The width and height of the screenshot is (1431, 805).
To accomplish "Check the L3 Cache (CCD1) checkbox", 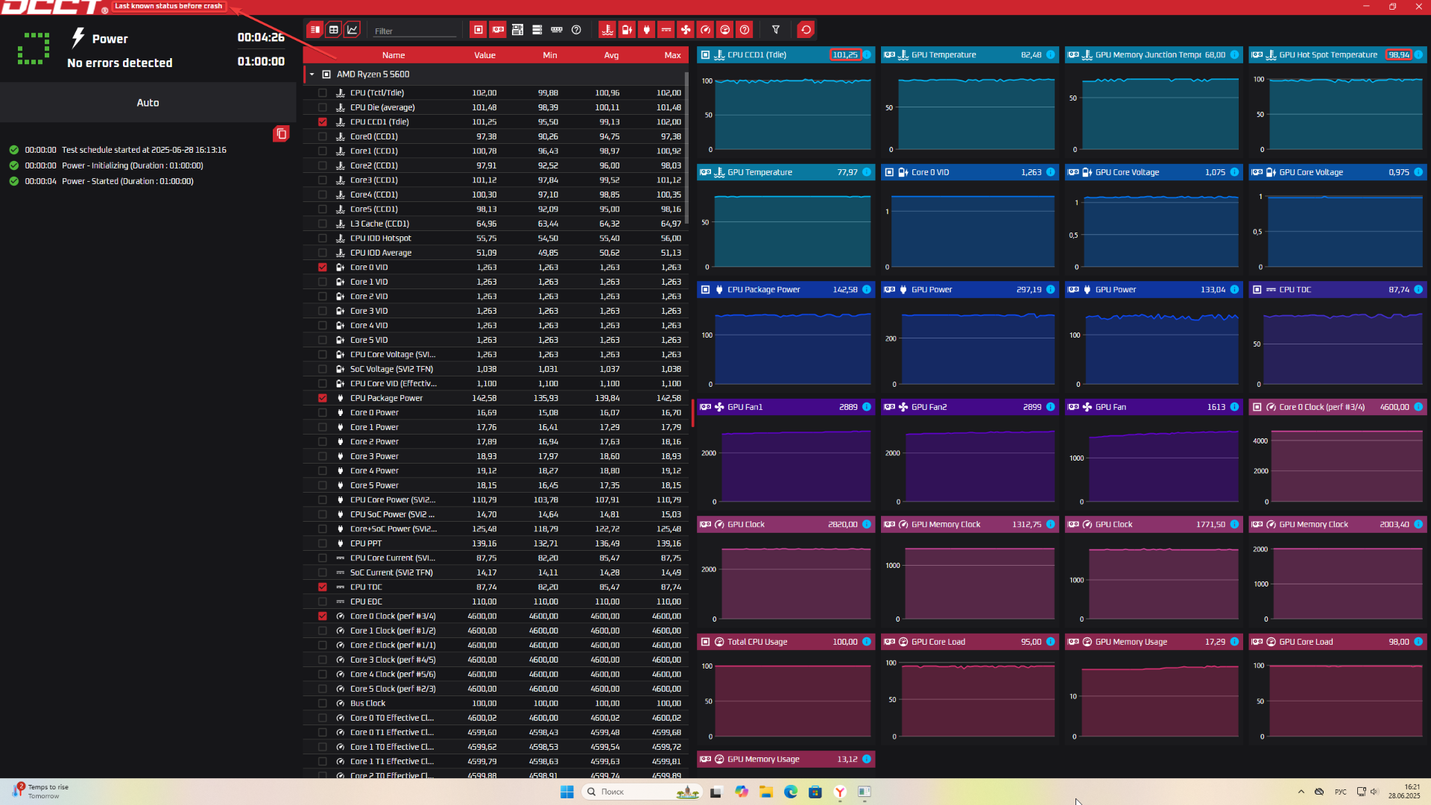I will pyautogui.click(x=323, y=224).
